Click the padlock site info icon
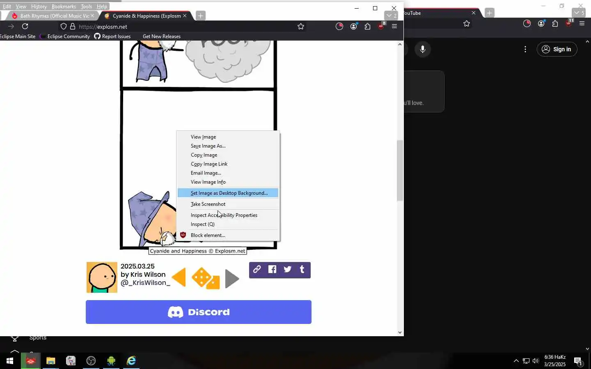 pyautogui.click(x=73, y=26)
